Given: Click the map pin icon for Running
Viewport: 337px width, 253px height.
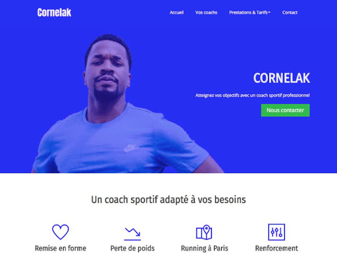Looking at the screenshot, I should click(204, 232).
